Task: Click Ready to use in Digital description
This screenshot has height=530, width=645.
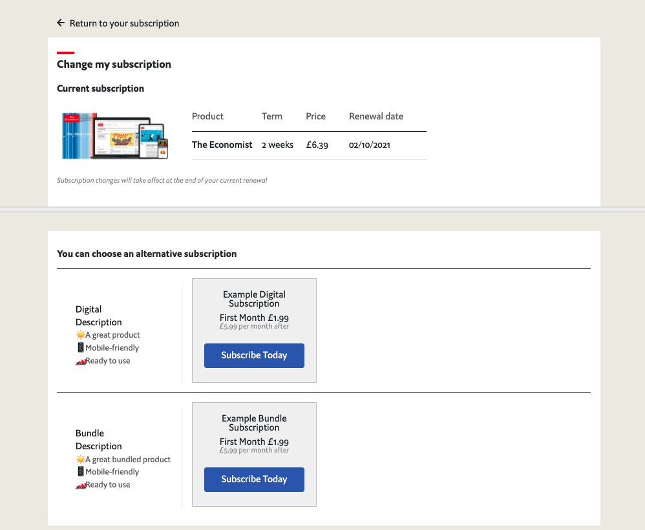Action: pyautogui.click(x=108, y=361)
